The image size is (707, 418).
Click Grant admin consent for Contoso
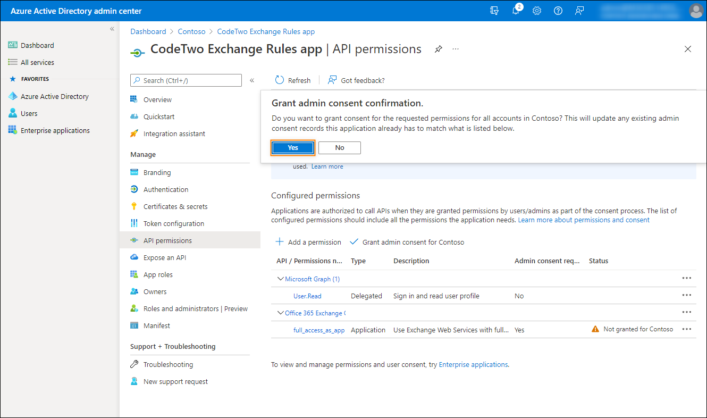click(407, 242)
